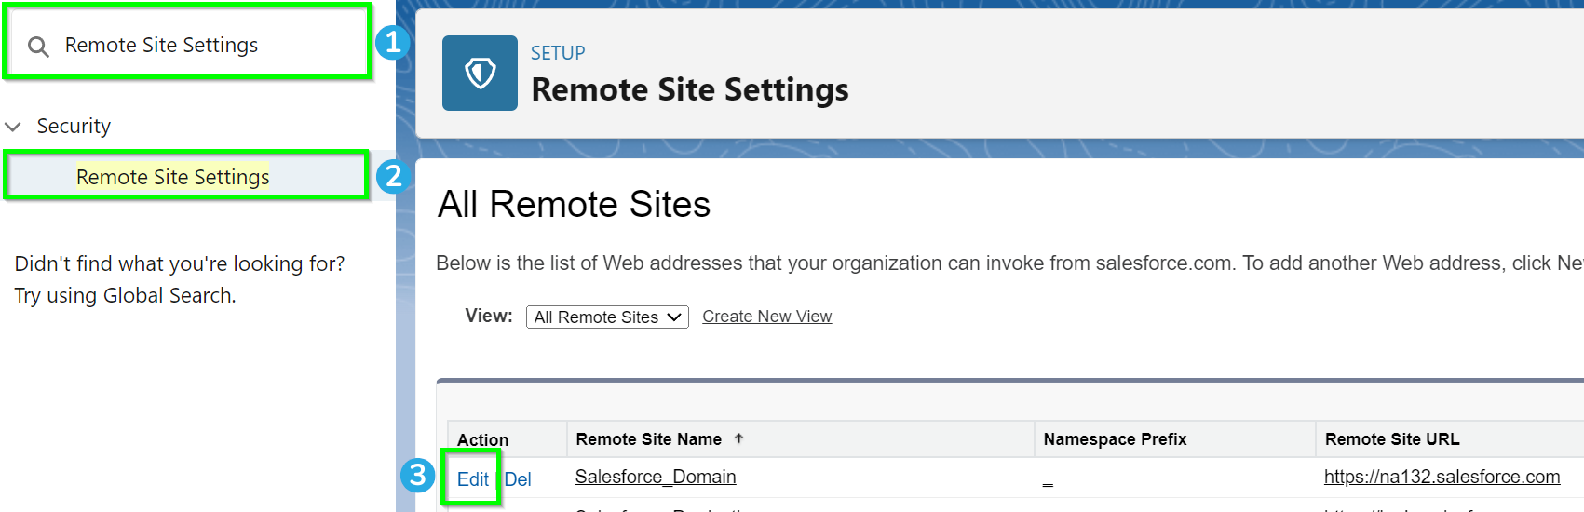Click the blue step 3 badge
Screen dimensions: 1584x512
coord(417,476)
